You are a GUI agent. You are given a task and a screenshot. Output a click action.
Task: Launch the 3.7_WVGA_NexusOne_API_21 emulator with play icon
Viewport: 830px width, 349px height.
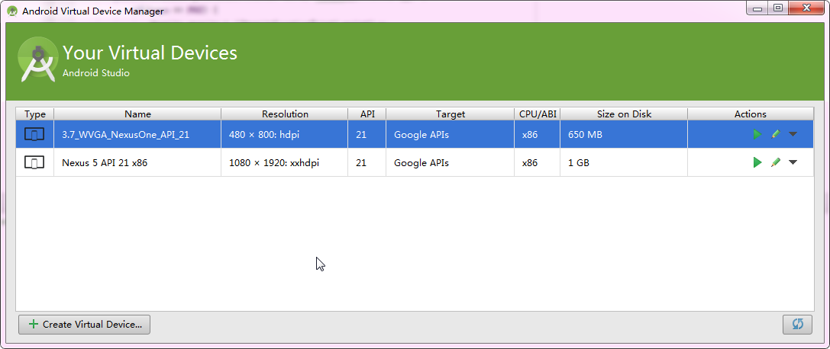pyautogui.click(x=757, y=135)
